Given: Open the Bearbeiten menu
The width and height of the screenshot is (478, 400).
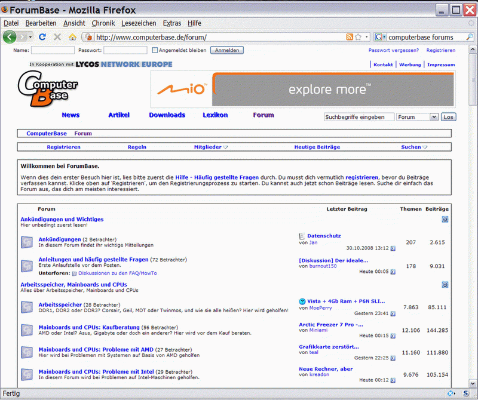Looking at the screenshot, I should pos(41,23).
